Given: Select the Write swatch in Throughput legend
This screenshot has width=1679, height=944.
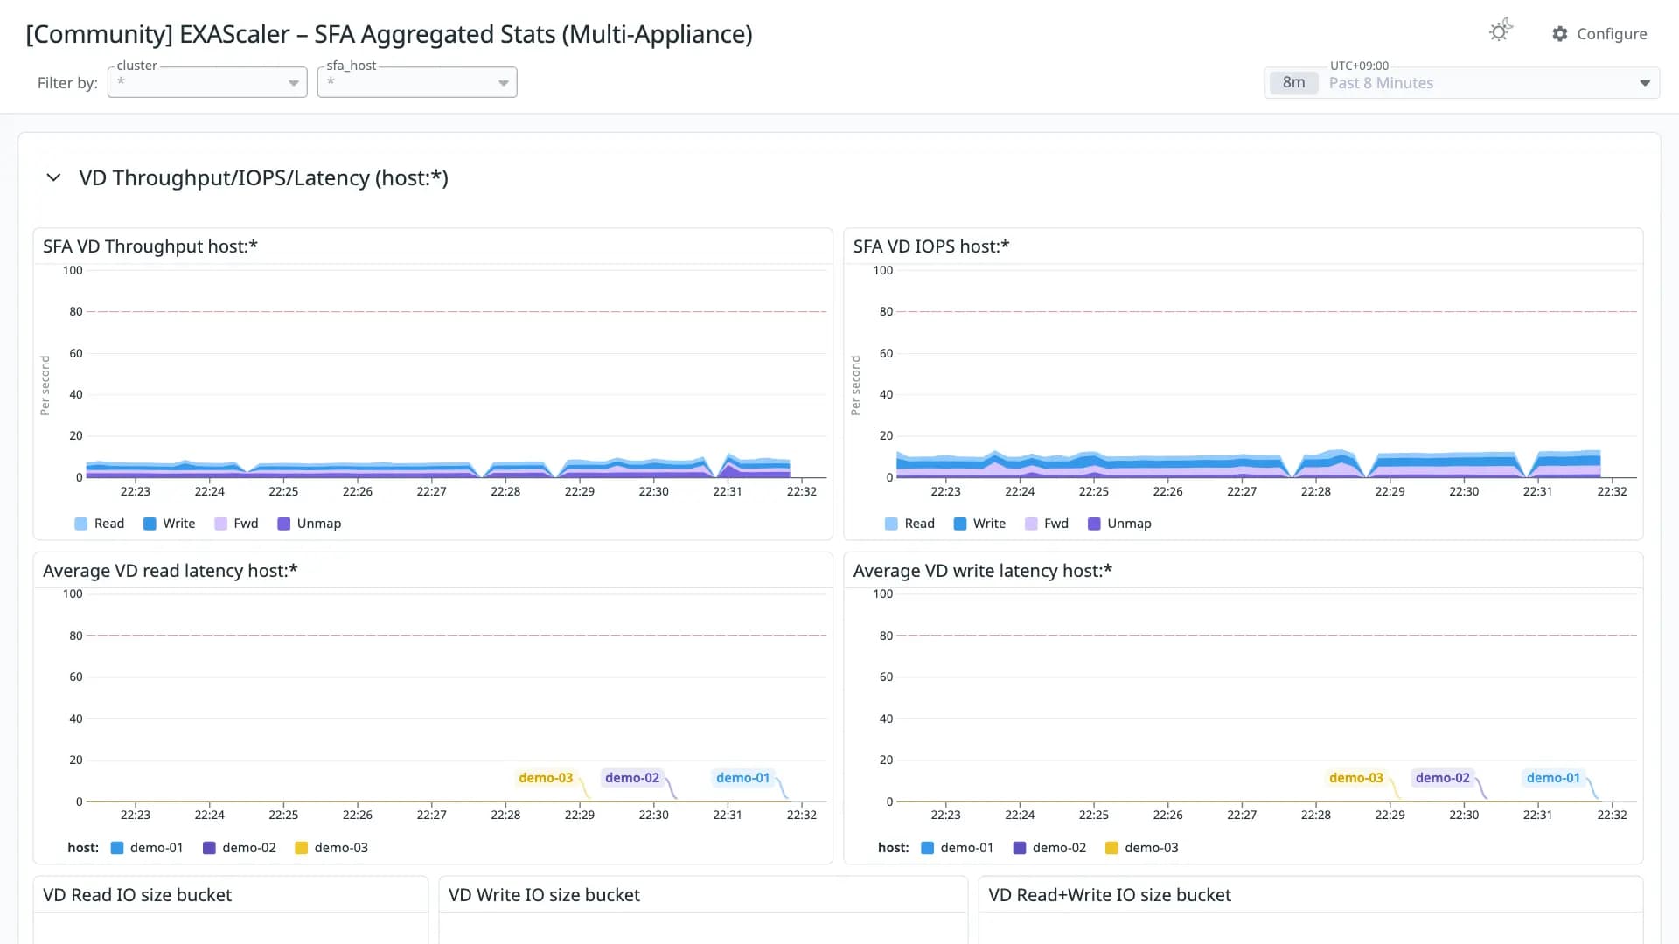Looking at the screenshot, I should [x=150, y=524].
